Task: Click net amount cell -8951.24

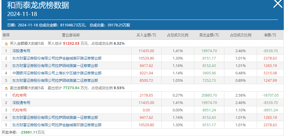Action: [270, 110]
